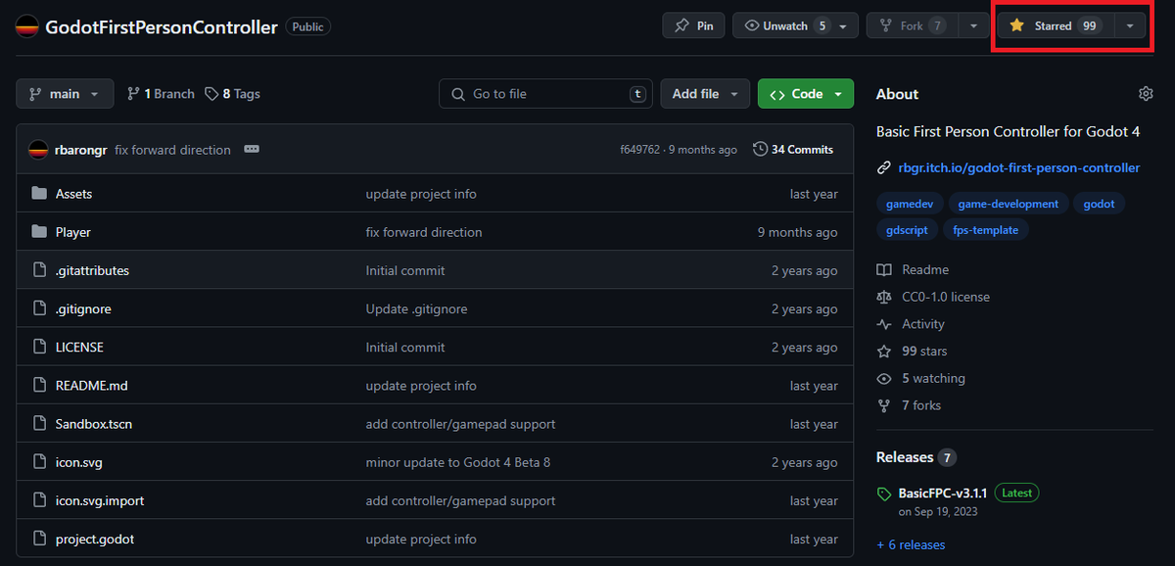Open the About section gear settings icon

[1146, 94]
